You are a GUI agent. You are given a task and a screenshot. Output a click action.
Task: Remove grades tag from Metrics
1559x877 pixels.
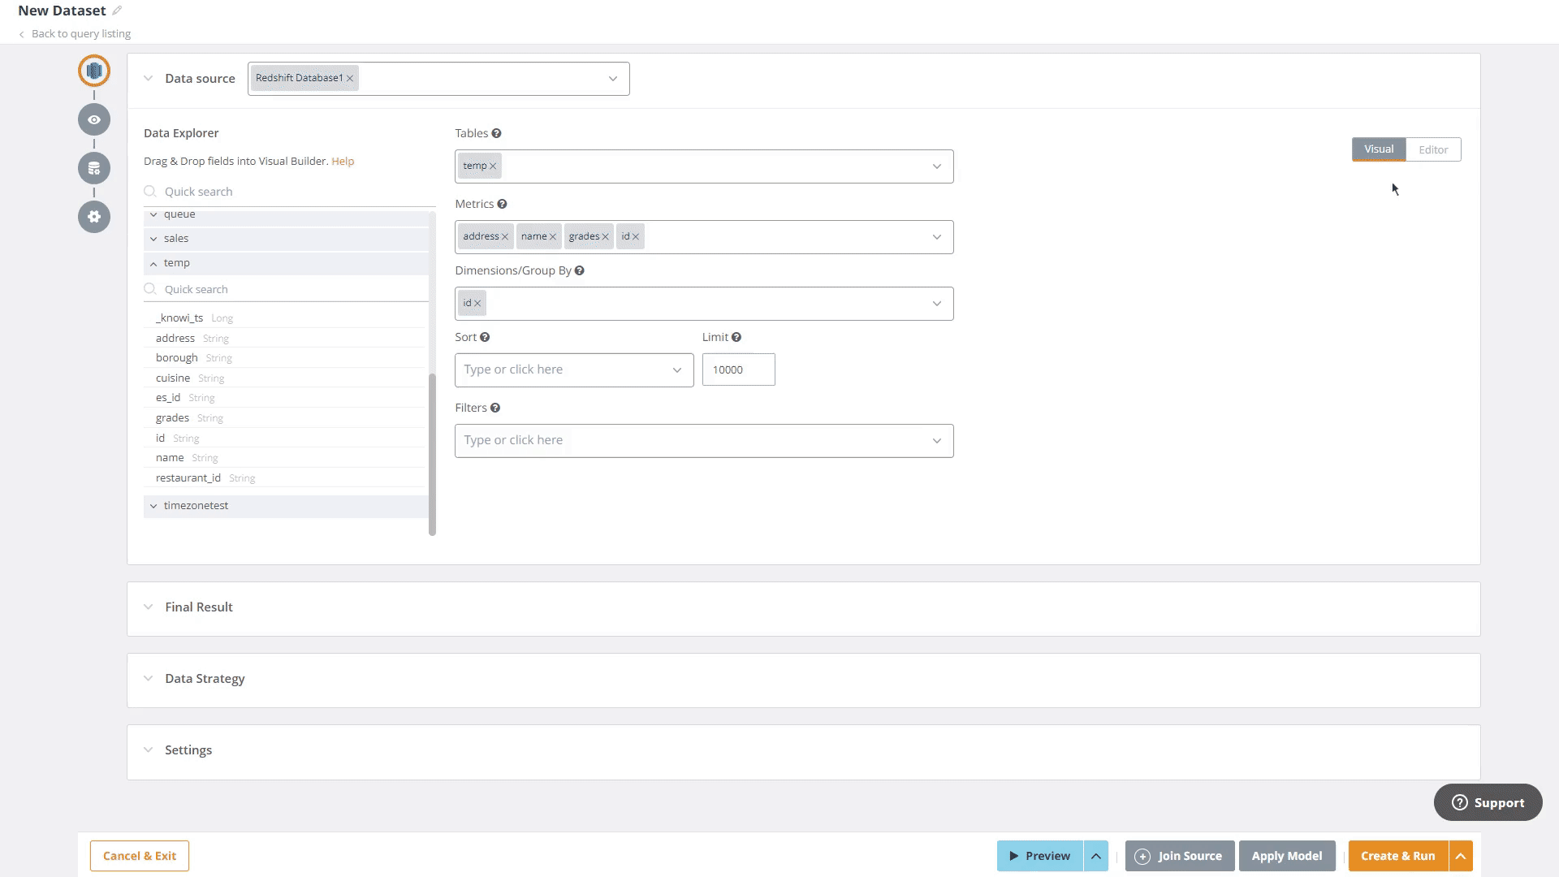[605, 236]
